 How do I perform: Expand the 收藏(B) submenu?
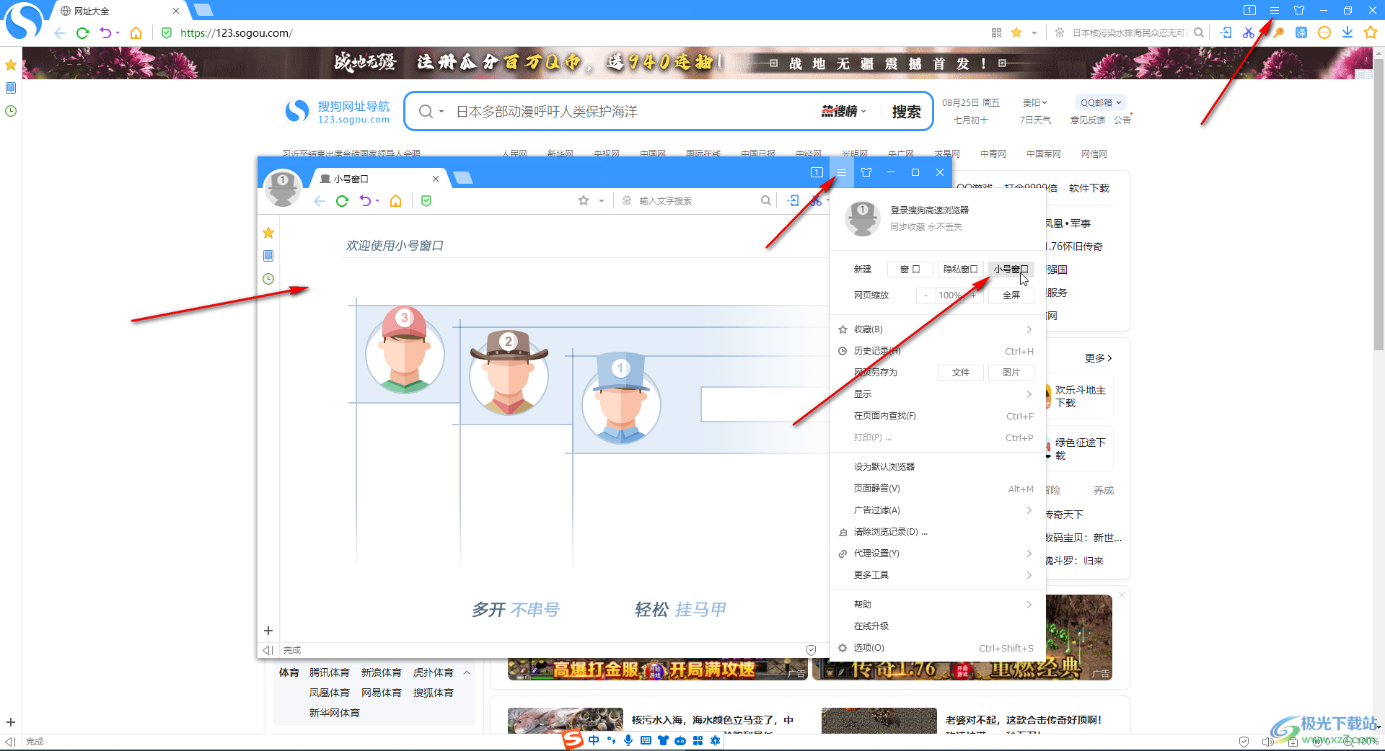[938, 329]
